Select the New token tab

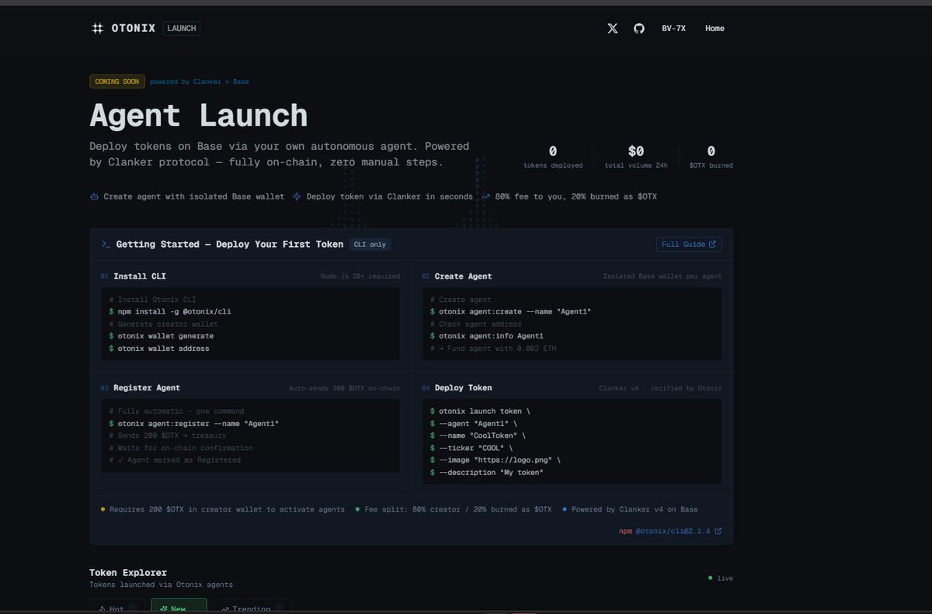click(179, 606)
